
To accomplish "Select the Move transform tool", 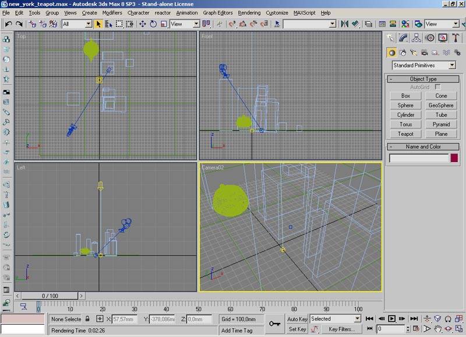I will pyautogui.click(x=143, y=24).
